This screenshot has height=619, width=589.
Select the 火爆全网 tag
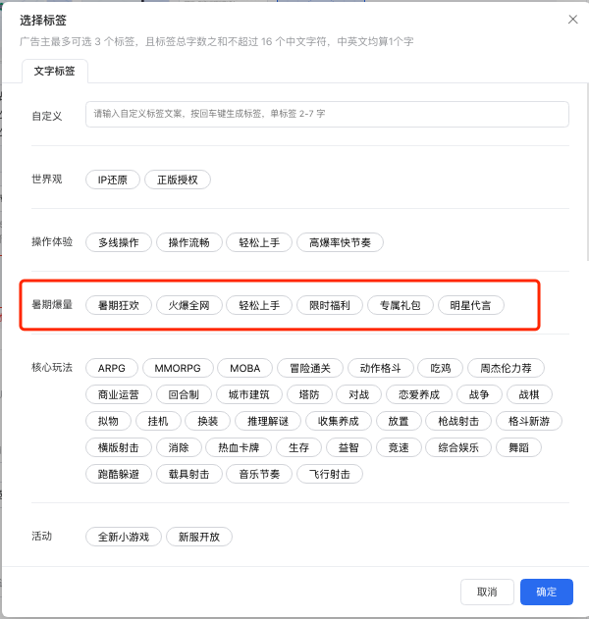[x=189, y=305]
